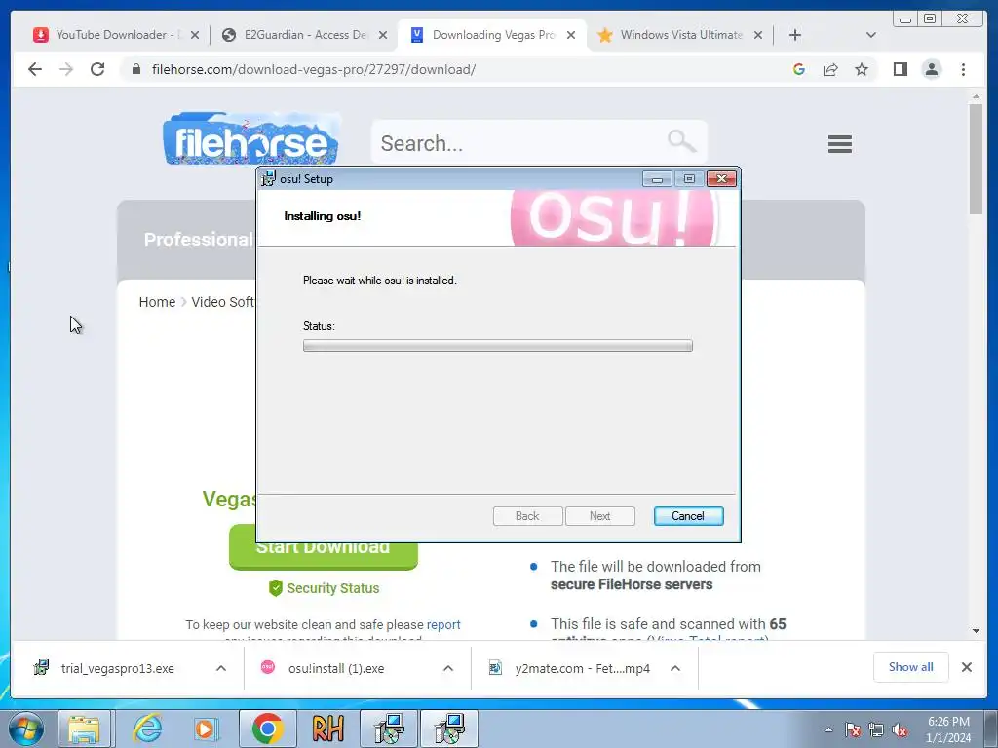Open a new tab with plus button
The width and height of the screenshot is (998, 748).
795,35
